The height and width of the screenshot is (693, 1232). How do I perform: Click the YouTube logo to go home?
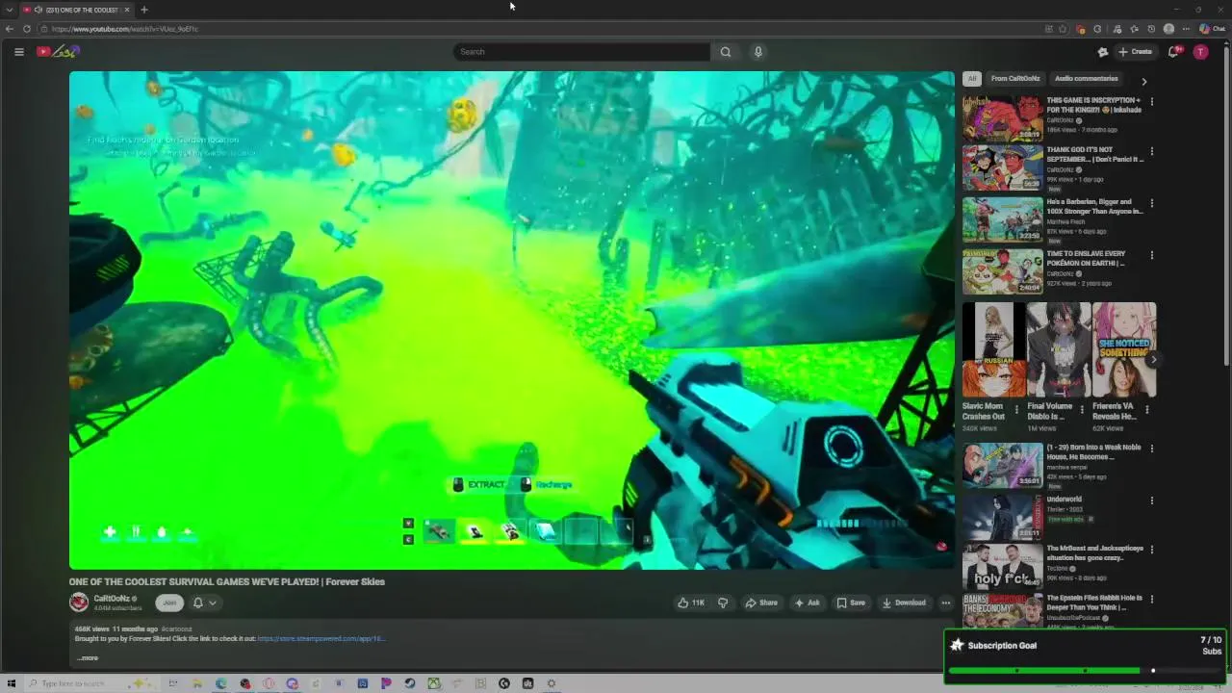tap(58, 52)
